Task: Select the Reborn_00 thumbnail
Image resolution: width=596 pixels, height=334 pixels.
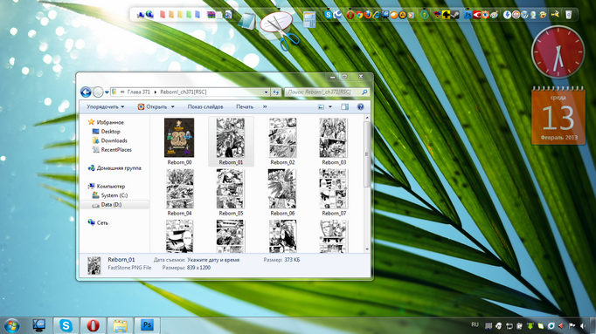Action: (179, 138)
